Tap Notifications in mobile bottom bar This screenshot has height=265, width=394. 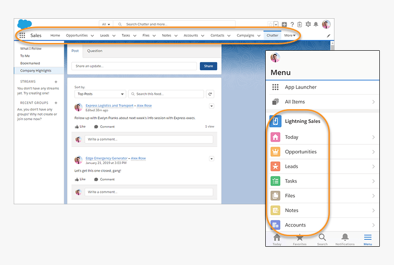[x=345, y=239]
